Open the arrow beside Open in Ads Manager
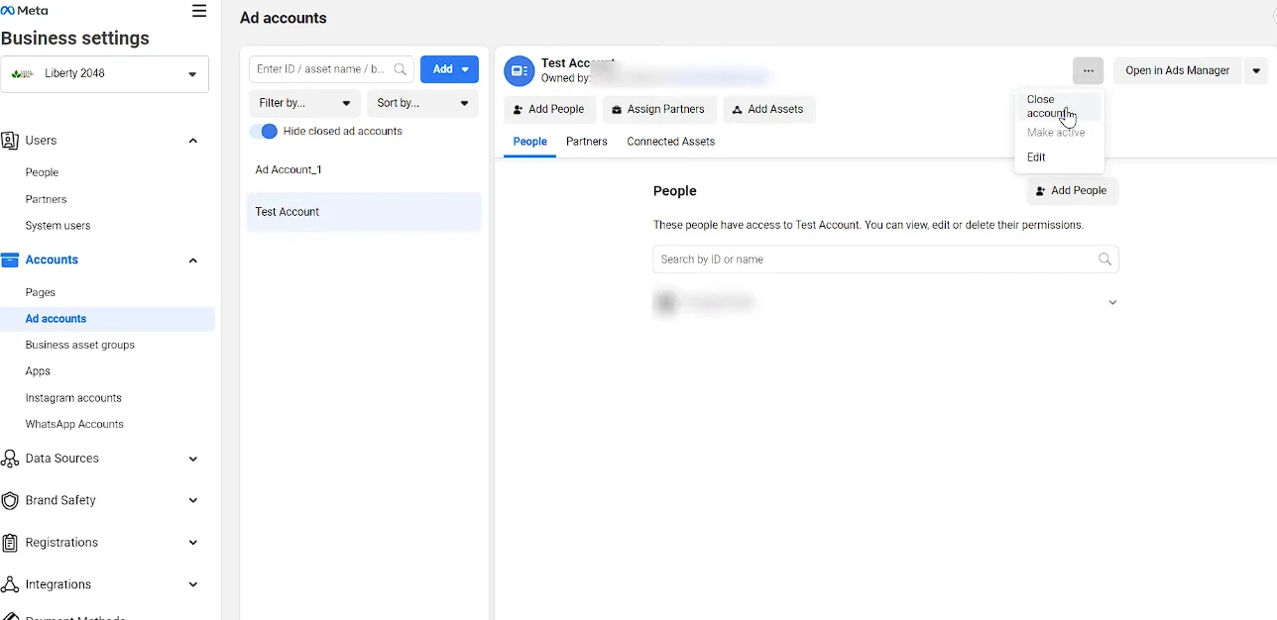The height and width of the screenshot is (620, 1277). click(x=1256, y=71)
